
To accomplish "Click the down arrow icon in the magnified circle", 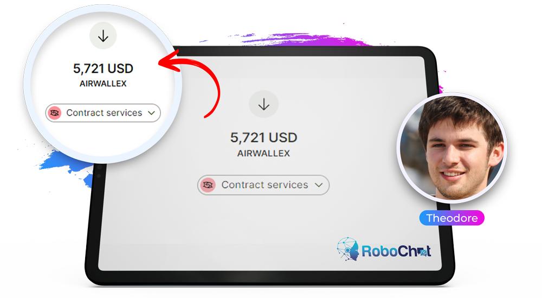I will [103, 36].
